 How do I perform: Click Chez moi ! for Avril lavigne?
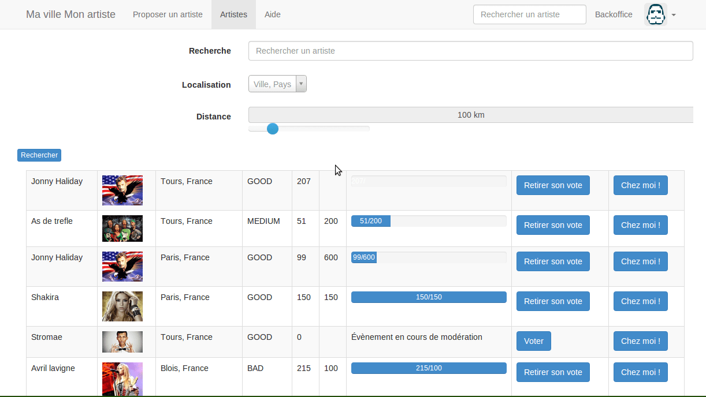pos(640,372)
